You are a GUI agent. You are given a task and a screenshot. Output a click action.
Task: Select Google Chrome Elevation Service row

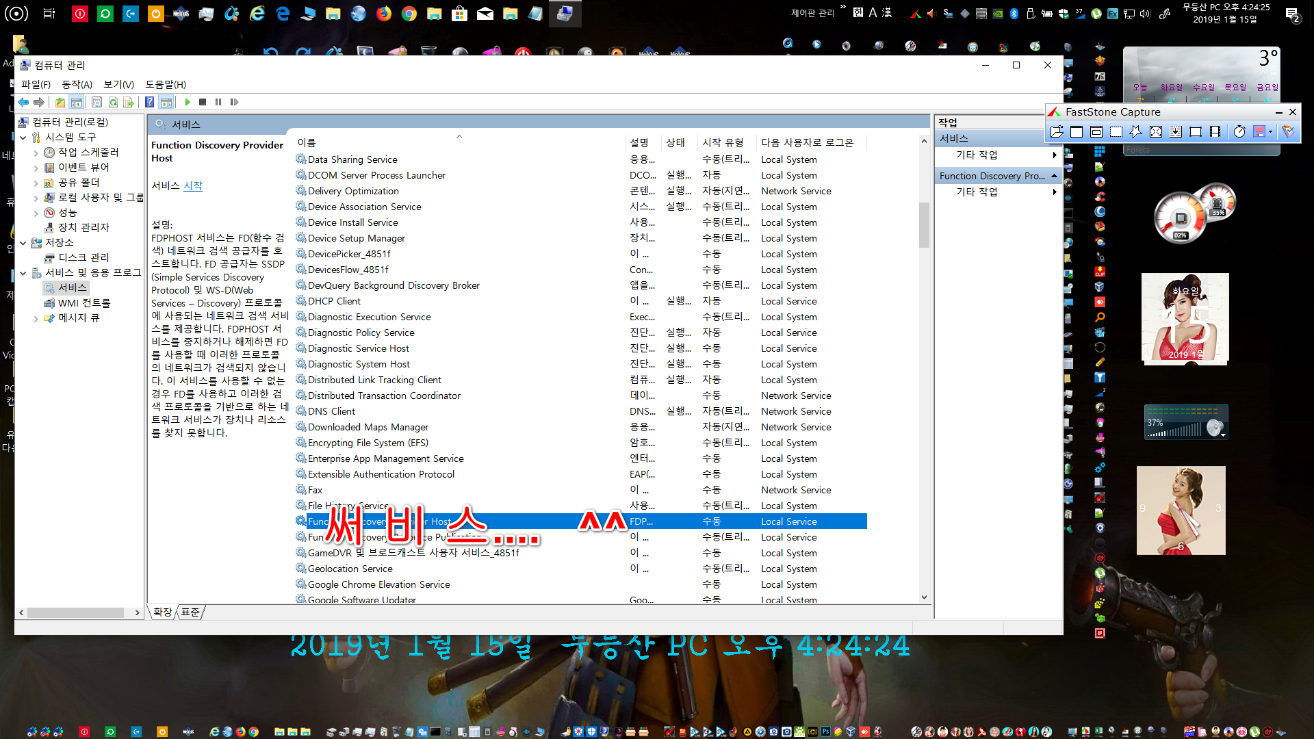580,584
